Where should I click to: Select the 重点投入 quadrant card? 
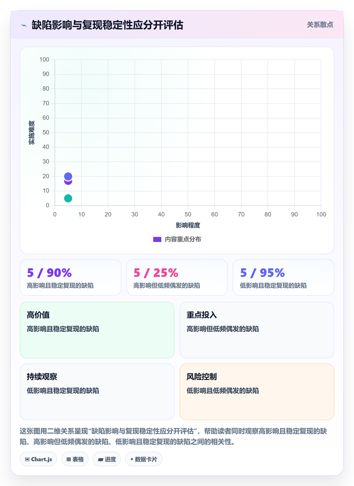pyautogui.click(x=257, y=330)
